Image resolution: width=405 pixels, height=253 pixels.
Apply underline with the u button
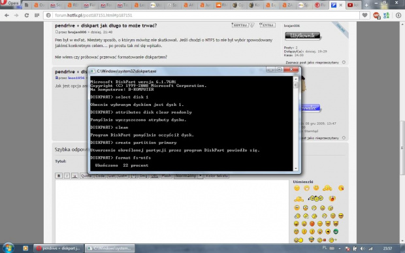[x=74, y=176]
